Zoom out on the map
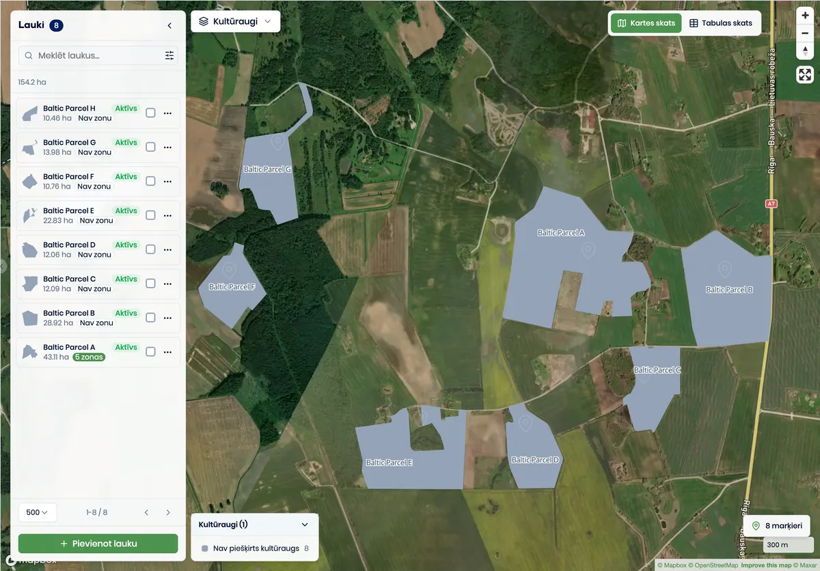Screen dimensions: 820x571 pyautogui.click(x=805, y=33)
